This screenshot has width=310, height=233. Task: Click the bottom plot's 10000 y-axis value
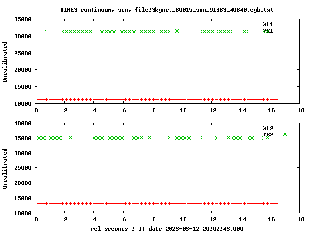23,213
